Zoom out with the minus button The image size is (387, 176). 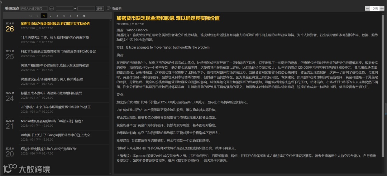pos(367,8)
